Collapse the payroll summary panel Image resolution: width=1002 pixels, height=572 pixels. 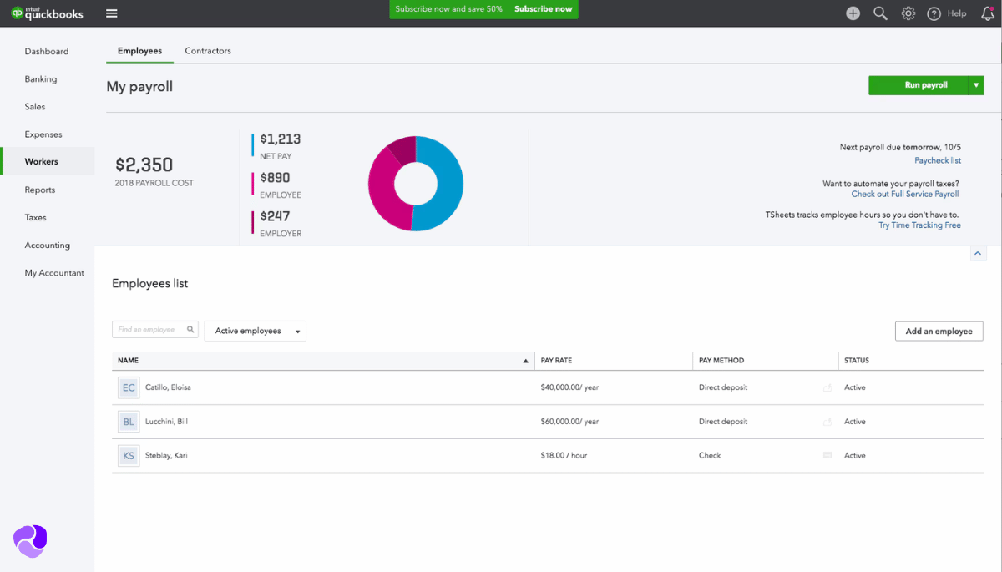tap(977, 253)
